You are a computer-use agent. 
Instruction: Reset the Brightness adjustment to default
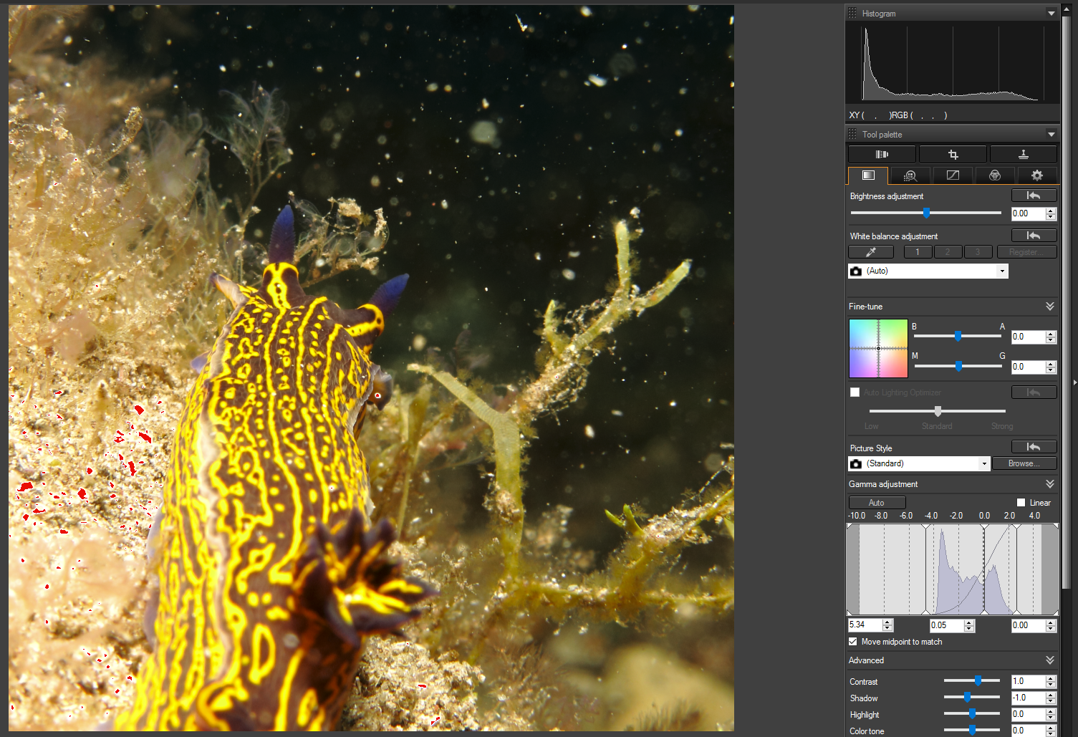click(1034, 196)
